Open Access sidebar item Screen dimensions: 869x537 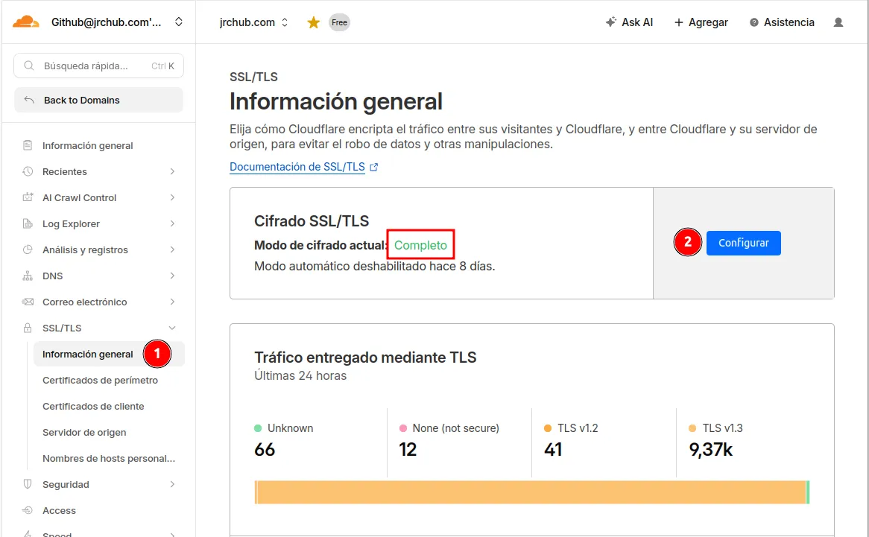point(60,510)
